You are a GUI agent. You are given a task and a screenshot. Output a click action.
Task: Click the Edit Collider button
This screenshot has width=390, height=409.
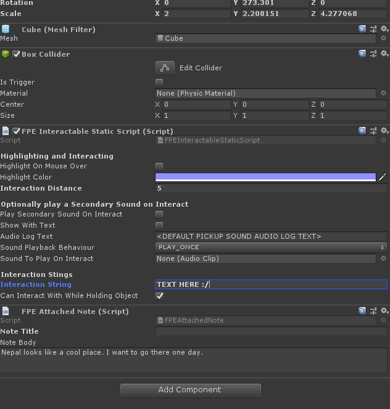click(165, 68)
